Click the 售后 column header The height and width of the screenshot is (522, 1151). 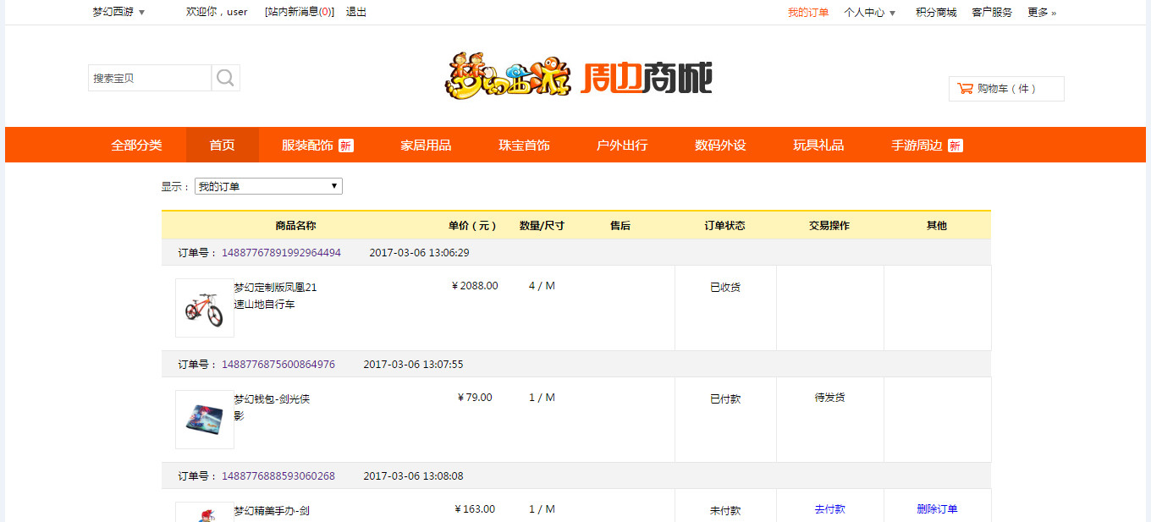(x=620, y=226)
